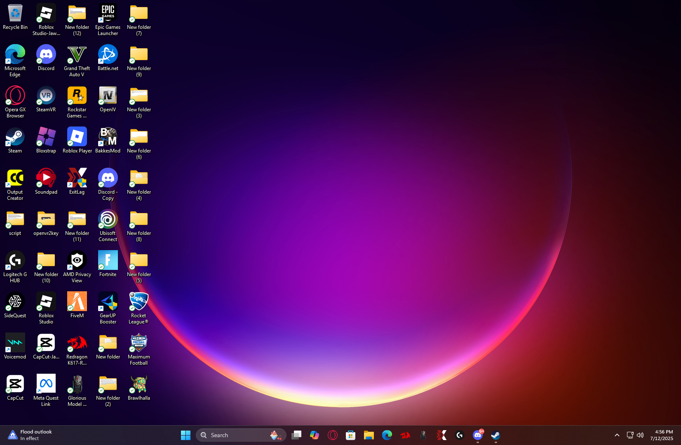The image size is (681, 445).
Task: Select the GearUP Booster desktop shortcut
Action: click(108, 308)
